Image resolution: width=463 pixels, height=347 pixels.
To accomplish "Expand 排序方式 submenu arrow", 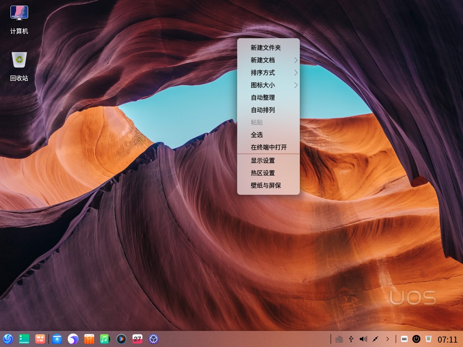I will click(x=295, y=73).
